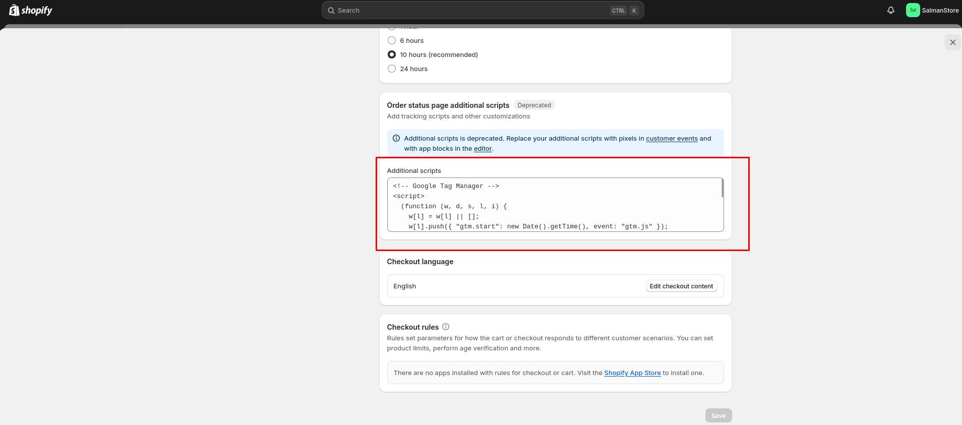This screenshot has height=425, width=962.
Task: Click the Save button
Action: (x=718, y=415)
